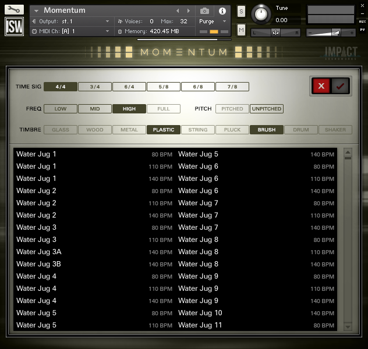The height and width of the screenshot is (349, 368).
Task: Mute the instrument with M button
Action: pos(241,30)
